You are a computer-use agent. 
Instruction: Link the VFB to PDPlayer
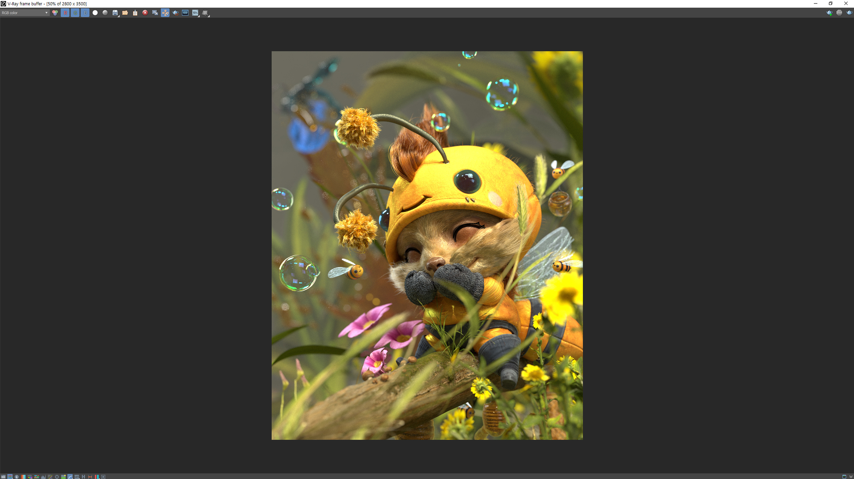click(x=185, y=13)
